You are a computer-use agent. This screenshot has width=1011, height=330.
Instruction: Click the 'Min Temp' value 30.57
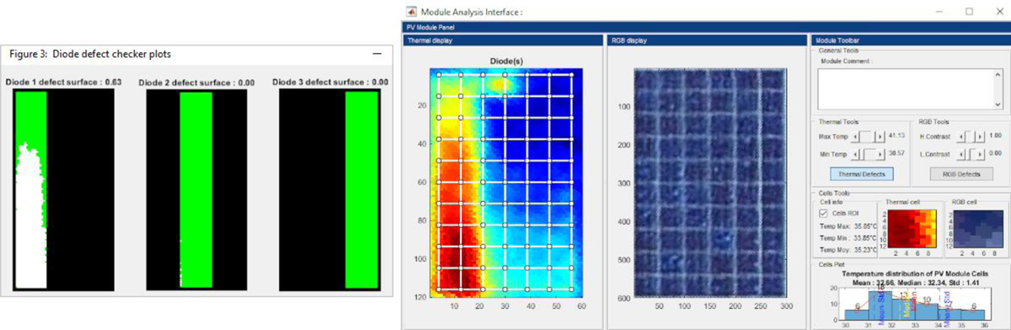tap(896, 154)
